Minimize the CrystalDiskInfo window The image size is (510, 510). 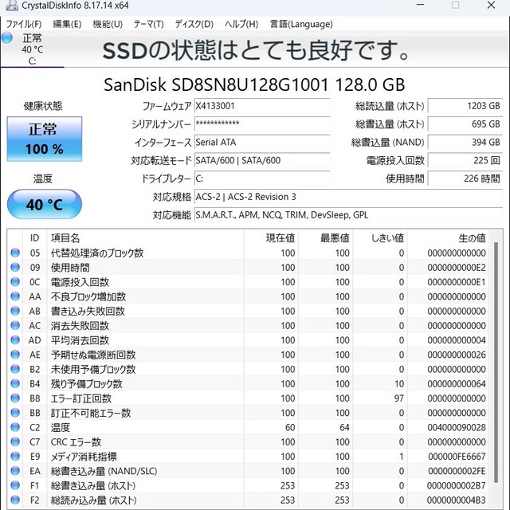tap(420, 6)
